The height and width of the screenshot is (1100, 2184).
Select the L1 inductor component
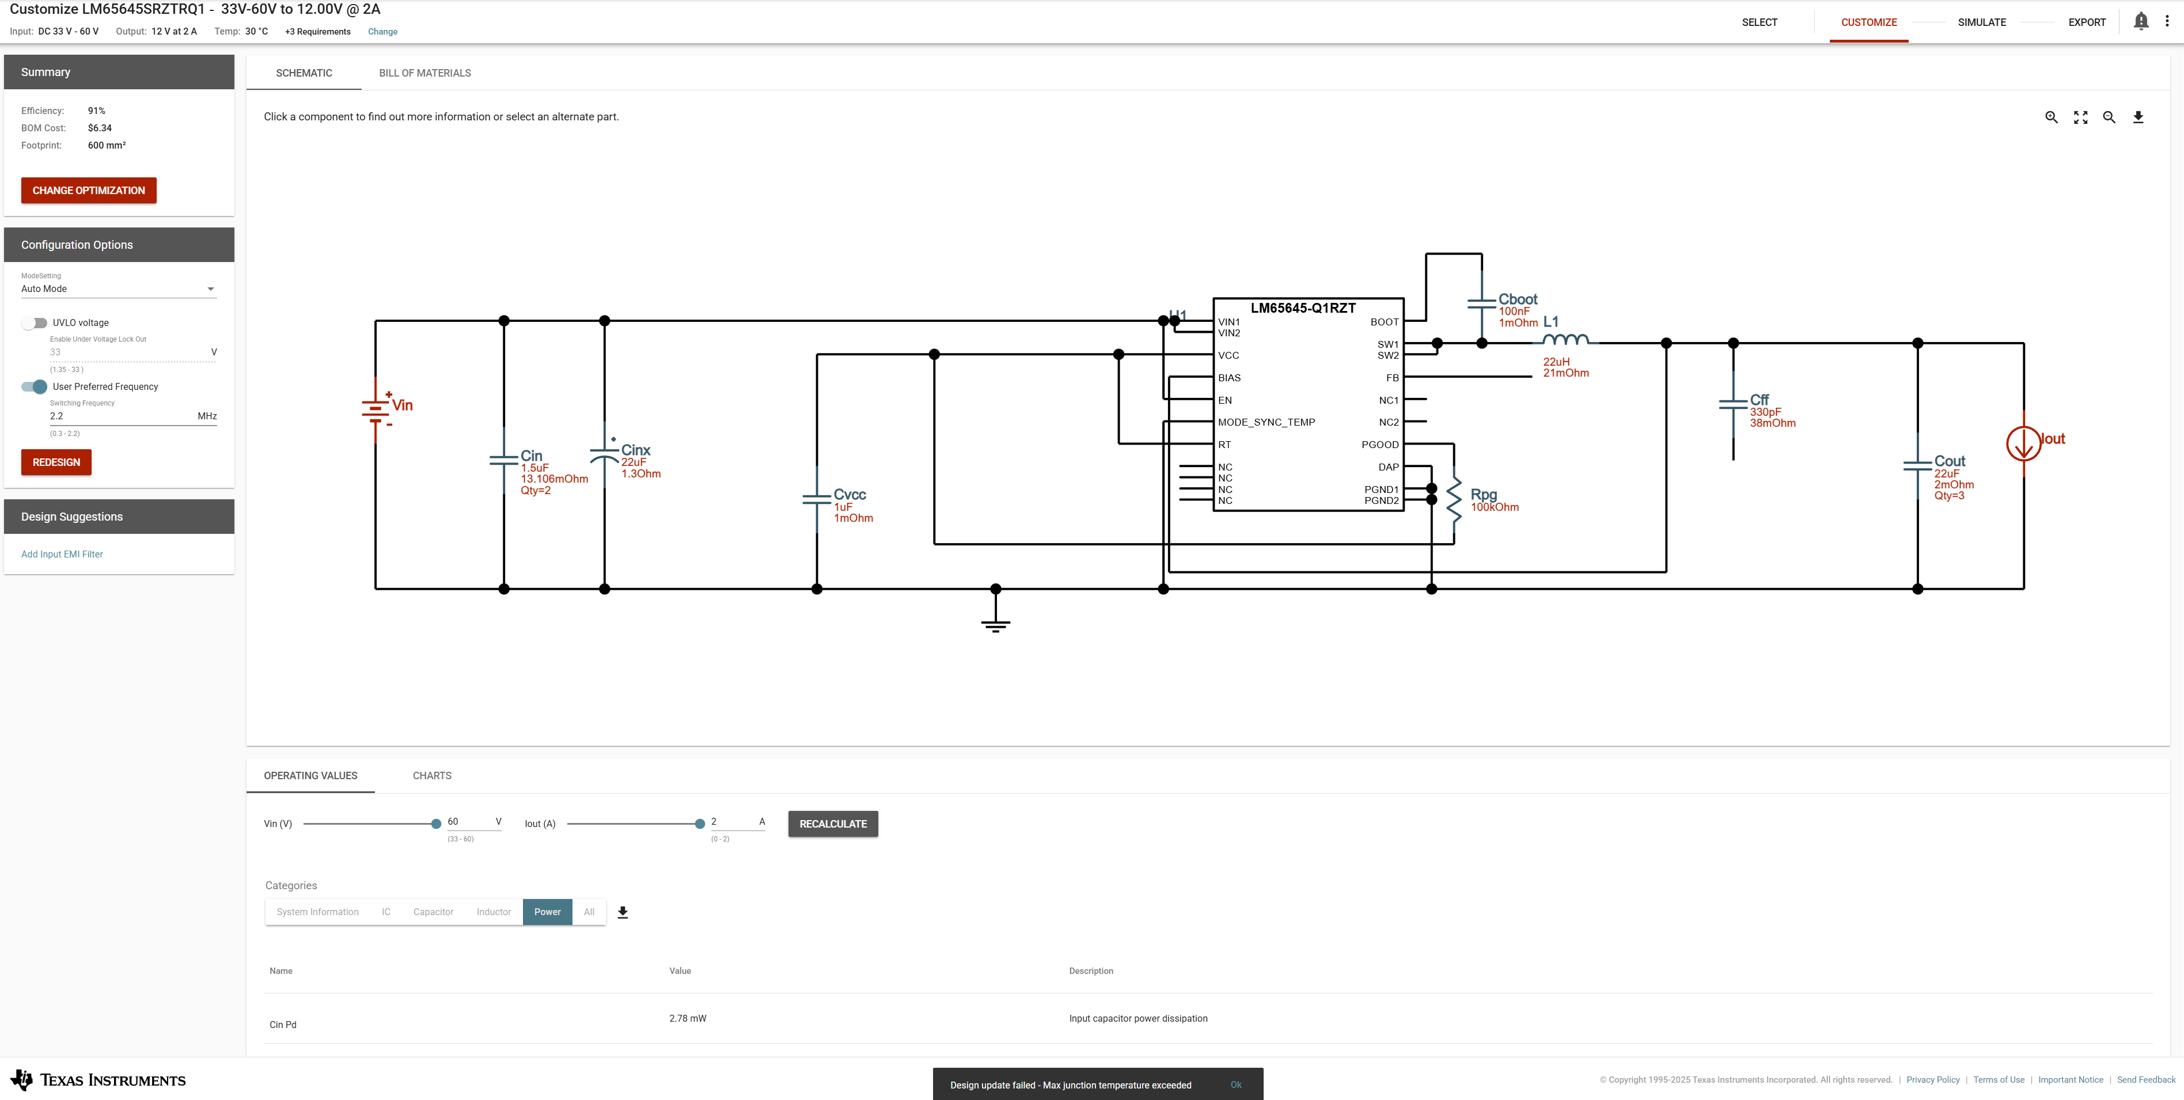click(x=1565, y=339)
